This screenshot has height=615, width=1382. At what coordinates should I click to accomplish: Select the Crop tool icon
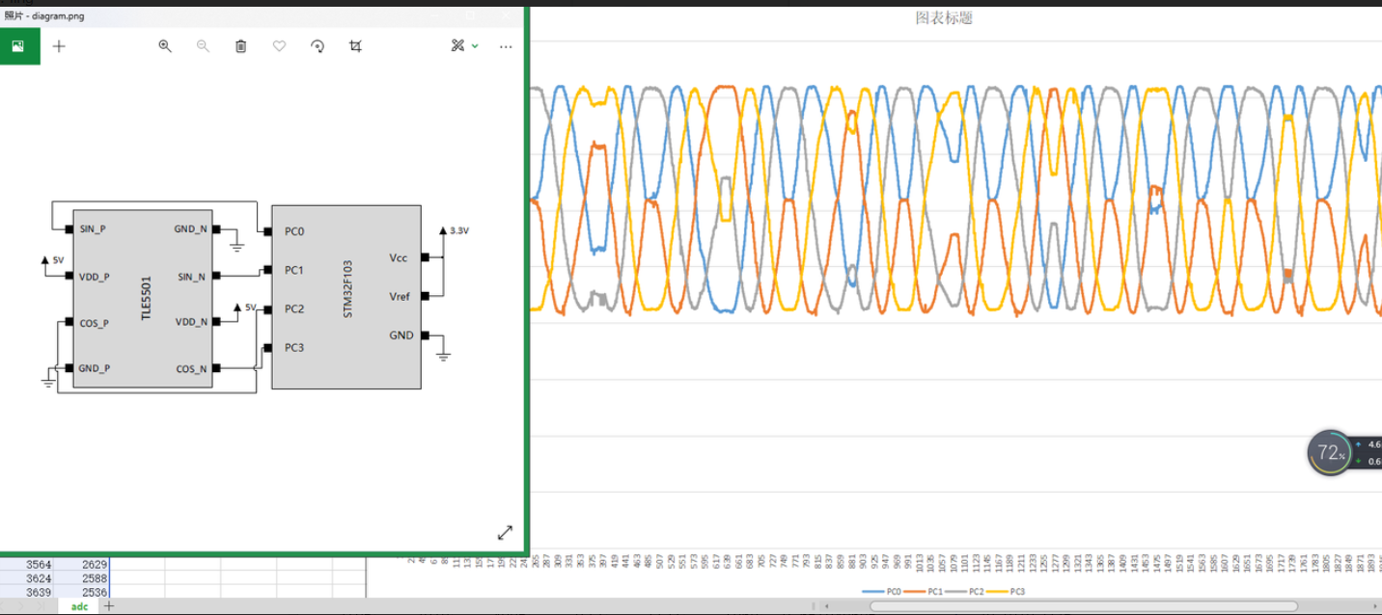(x=355, y=45)
